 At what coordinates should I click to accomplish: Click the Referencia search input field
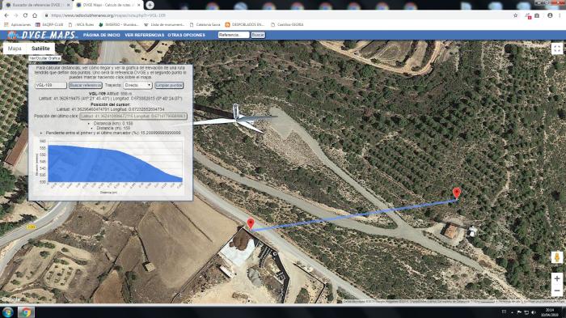pyautogui.click(x=234, y=35)
